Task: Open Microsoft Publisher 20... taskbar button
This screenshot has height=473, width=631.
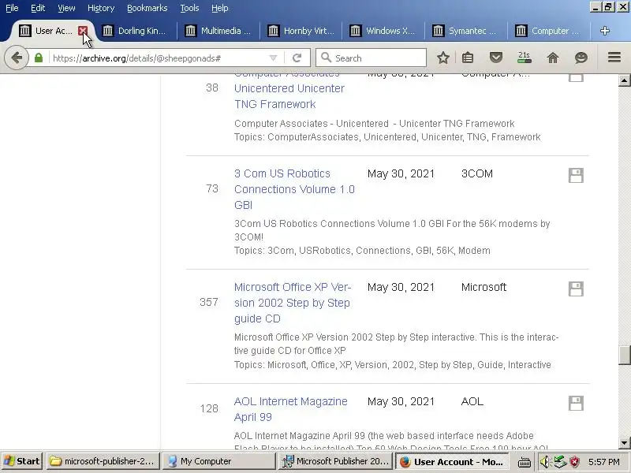Action: coord(335,461)
